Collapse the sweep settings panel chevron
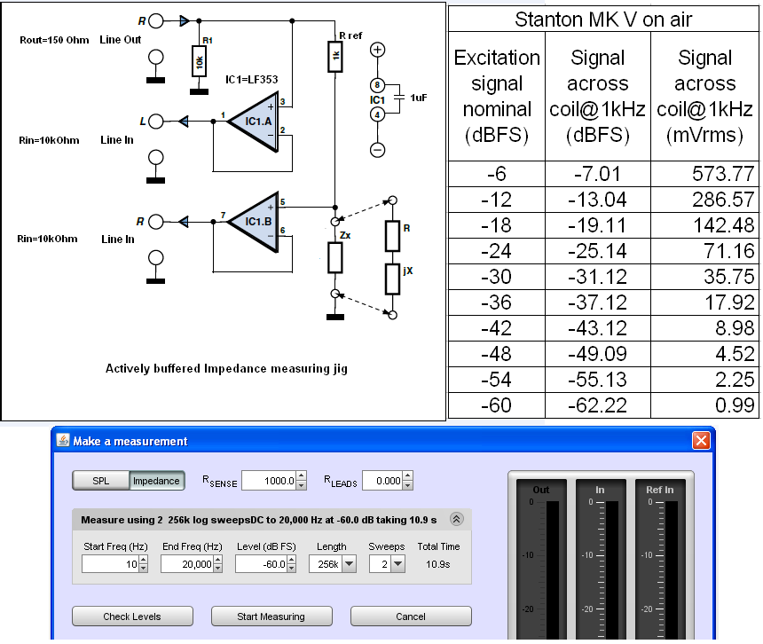Image resolution: width=763 pixels, height=644 pixels. (456, 519)
